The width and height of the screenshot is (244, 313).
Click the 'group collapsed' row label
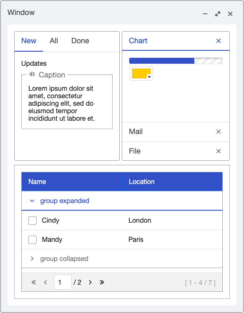64,259
